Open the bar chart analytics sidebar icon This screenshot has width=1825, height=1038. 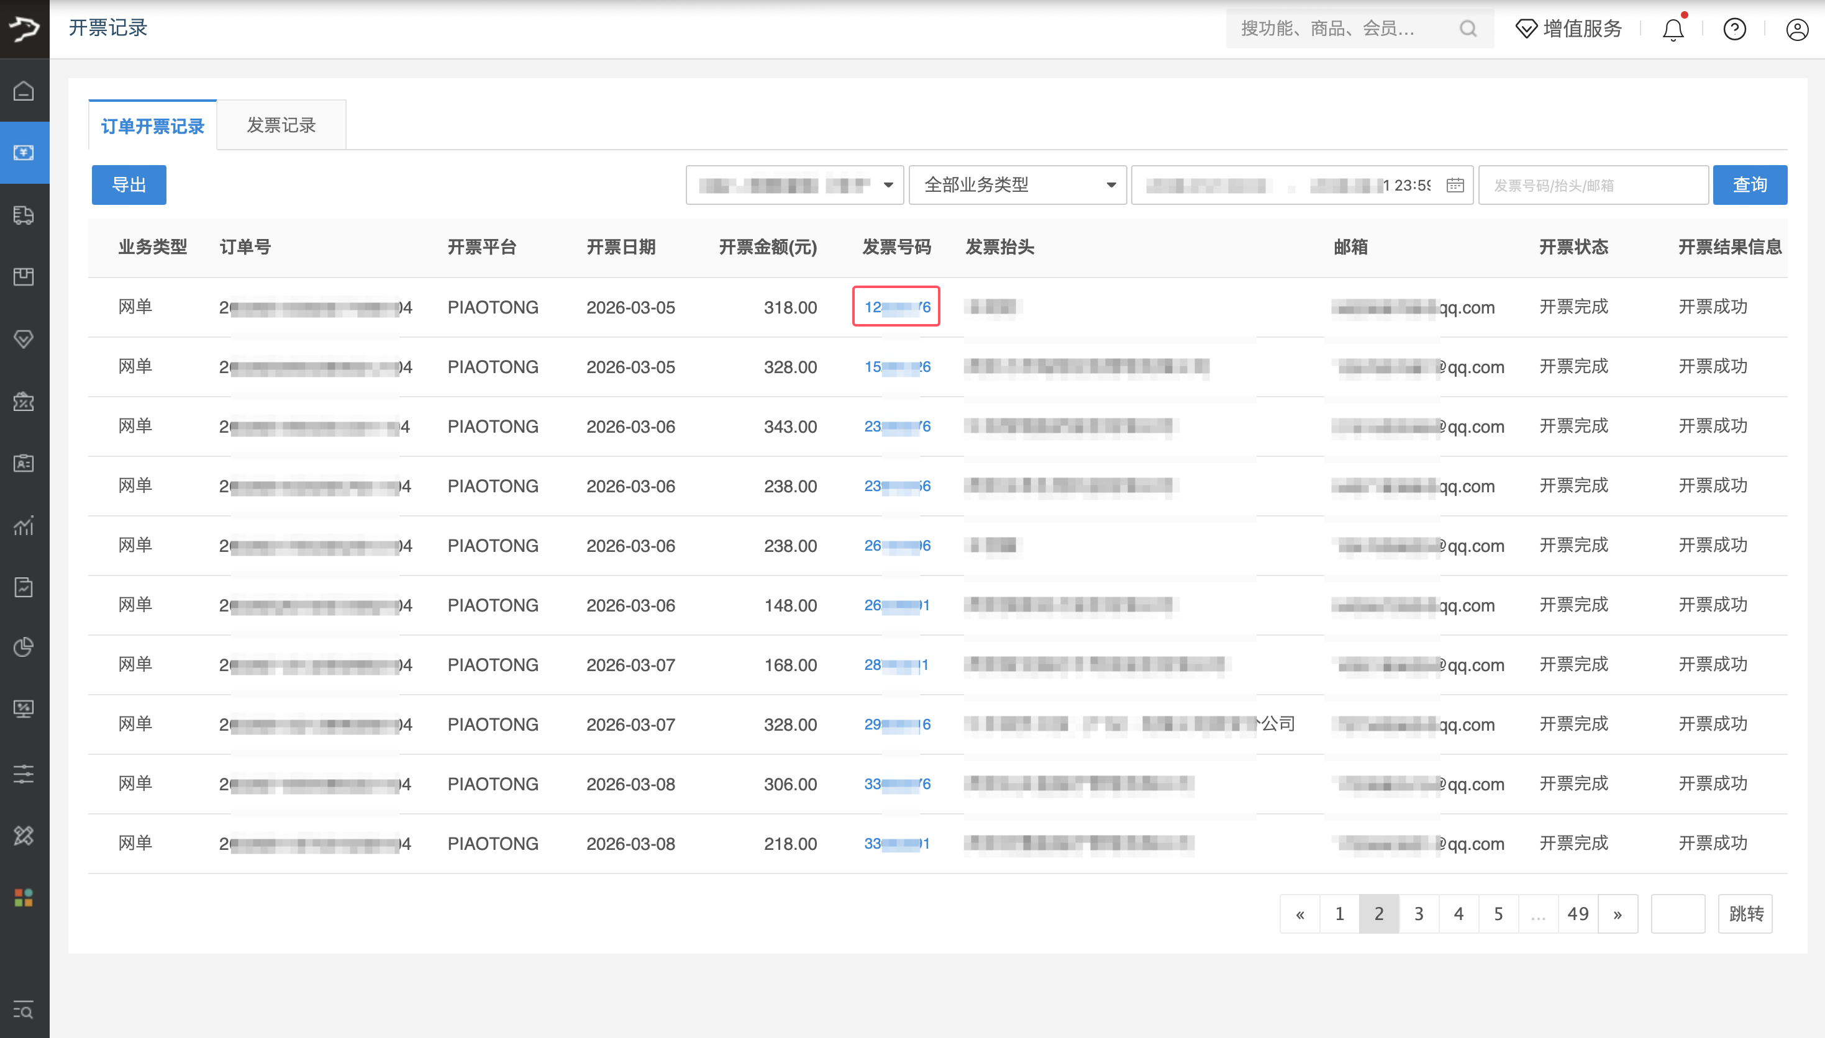24,525
